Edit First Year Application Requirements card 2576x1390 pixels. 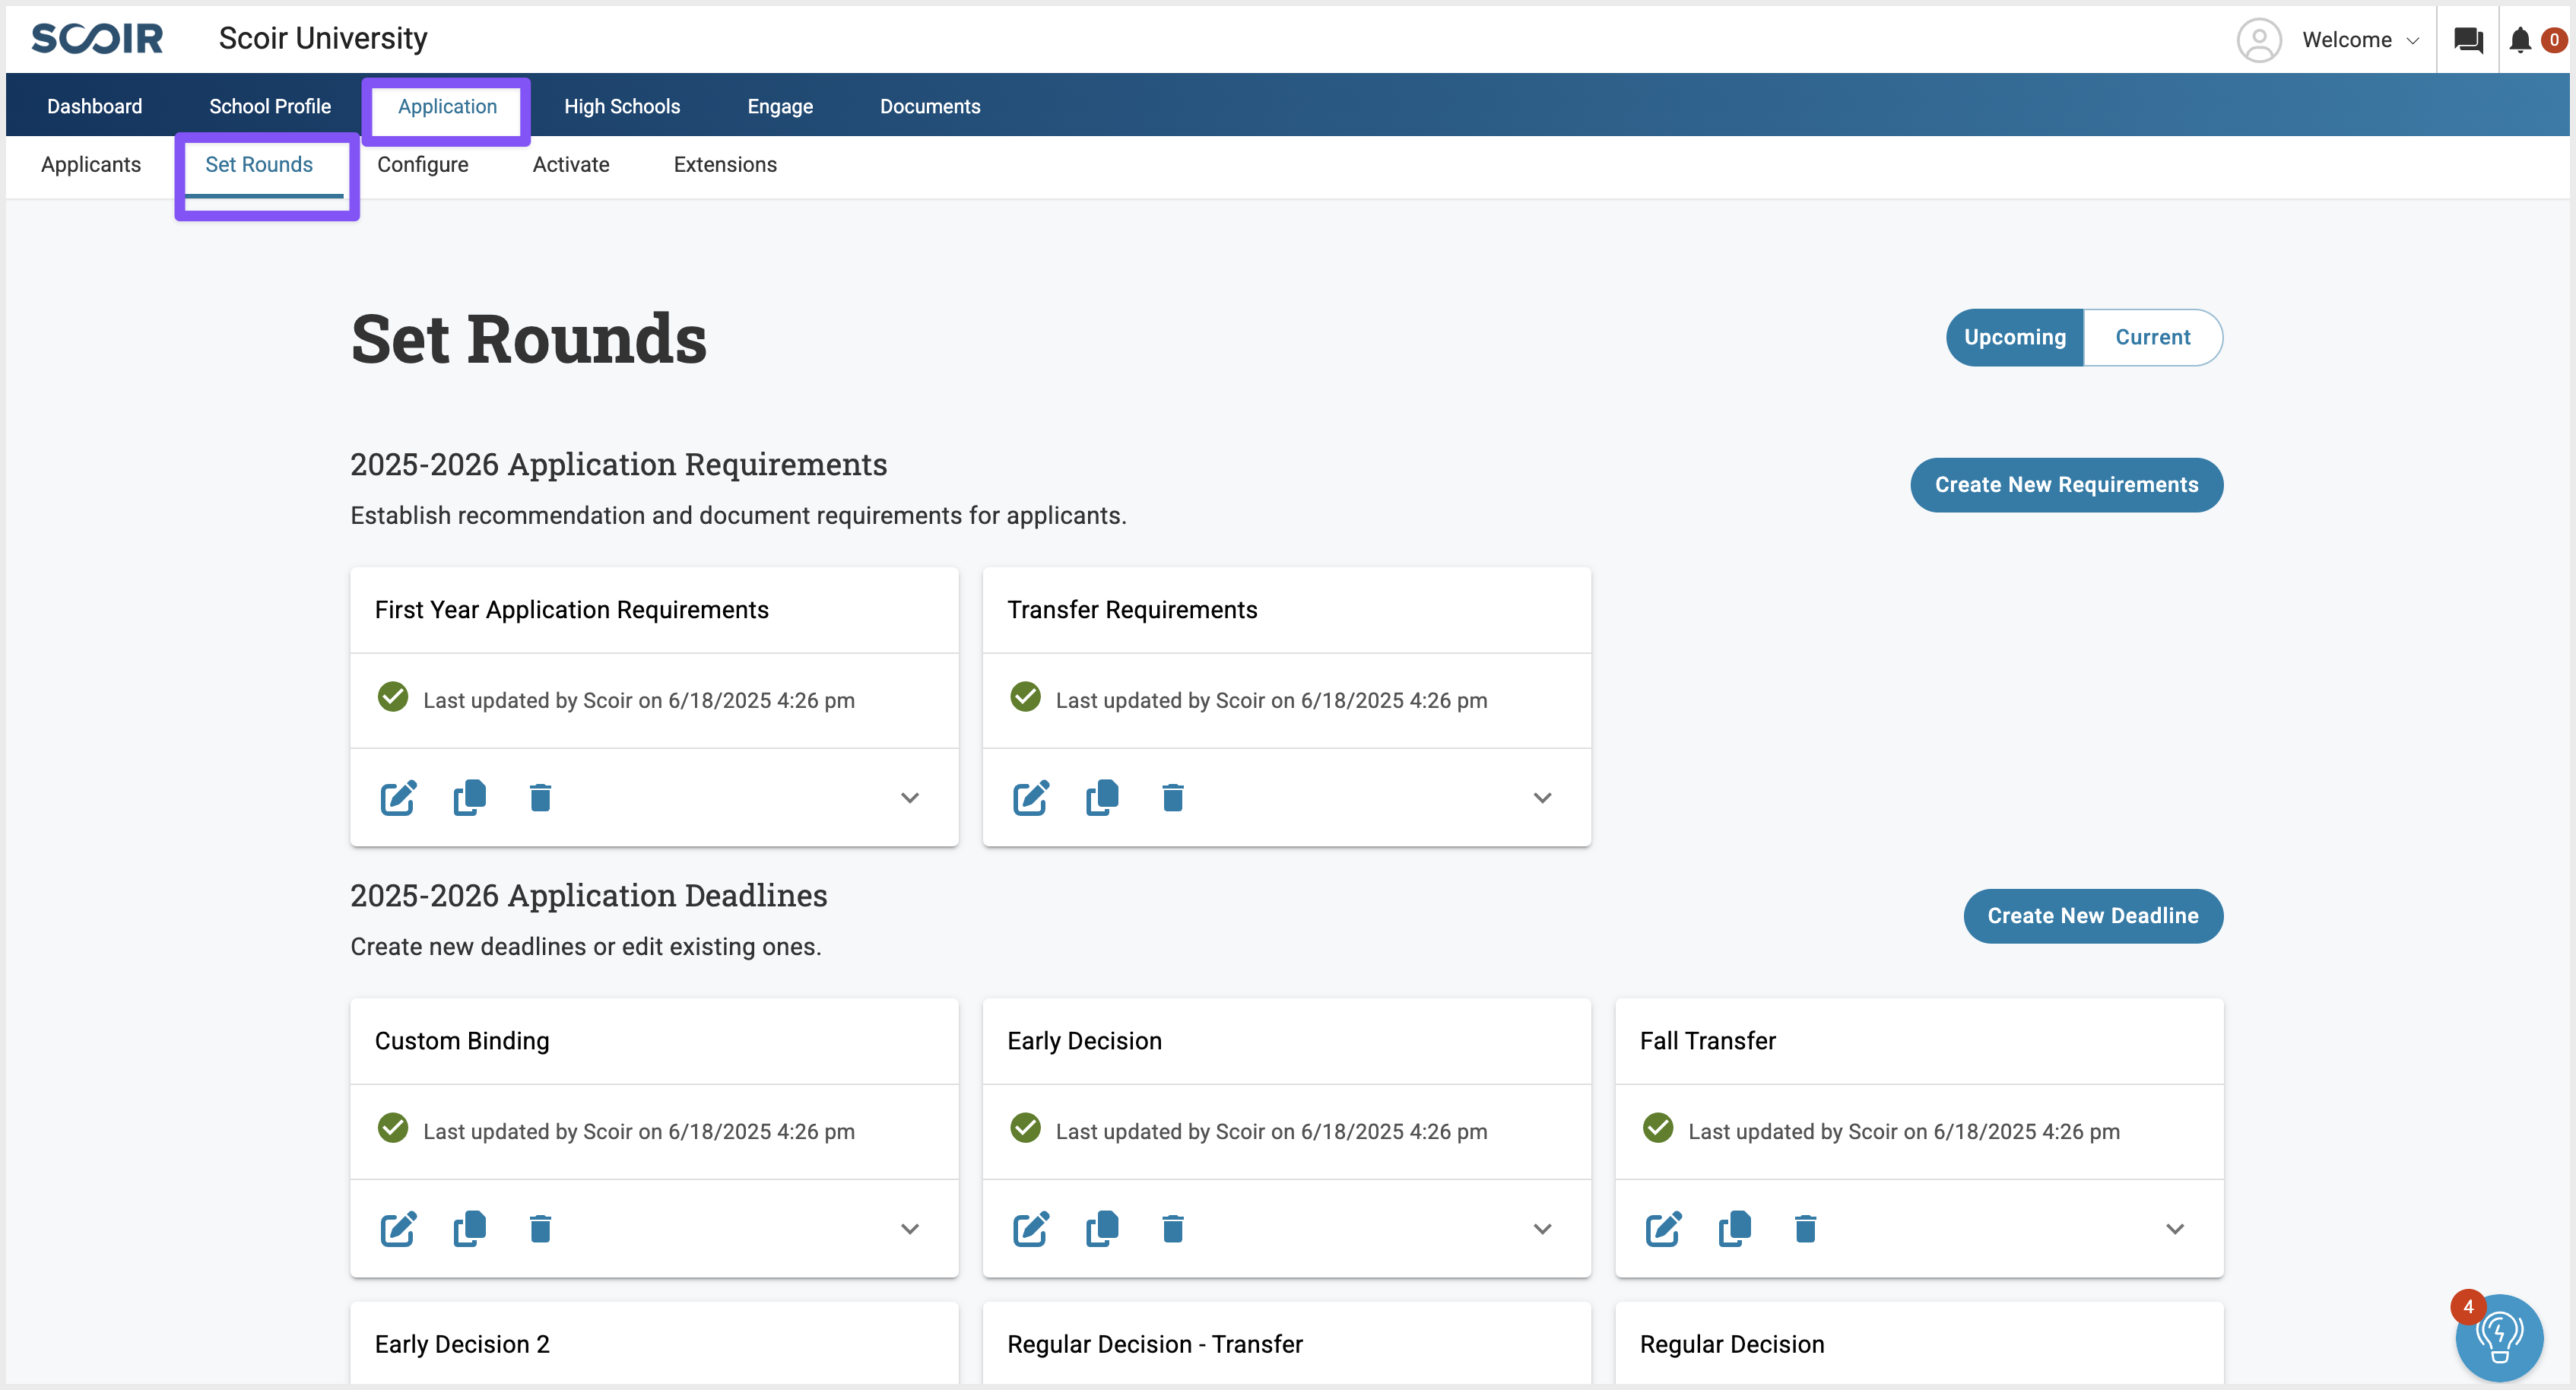[x=398, y=798]
